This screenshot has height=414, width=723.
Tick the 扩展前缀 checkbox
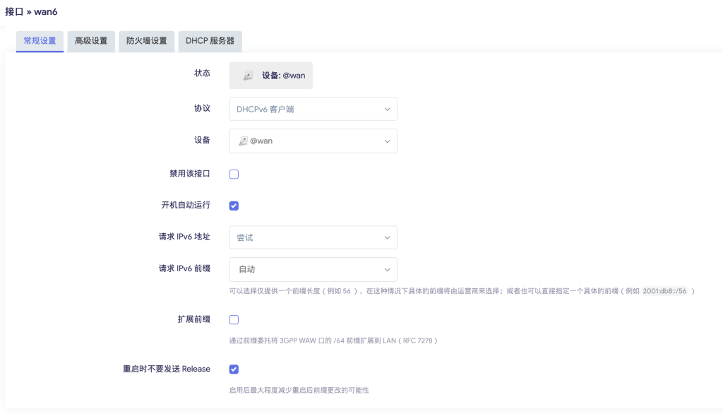click(234, 320)
